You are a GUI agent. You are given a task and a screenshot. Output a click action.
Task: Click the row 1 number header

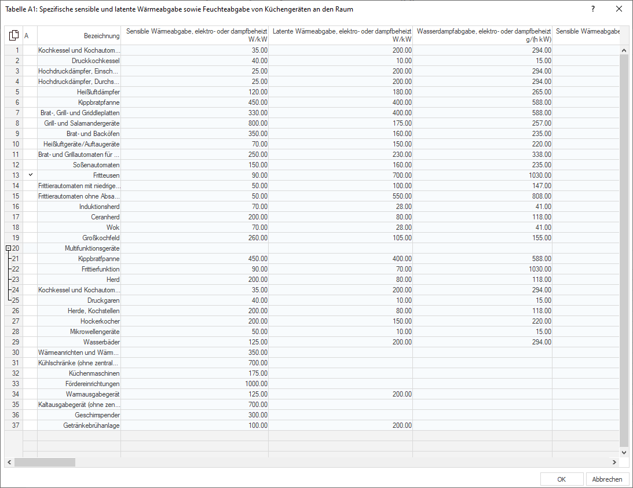[14, 50]
